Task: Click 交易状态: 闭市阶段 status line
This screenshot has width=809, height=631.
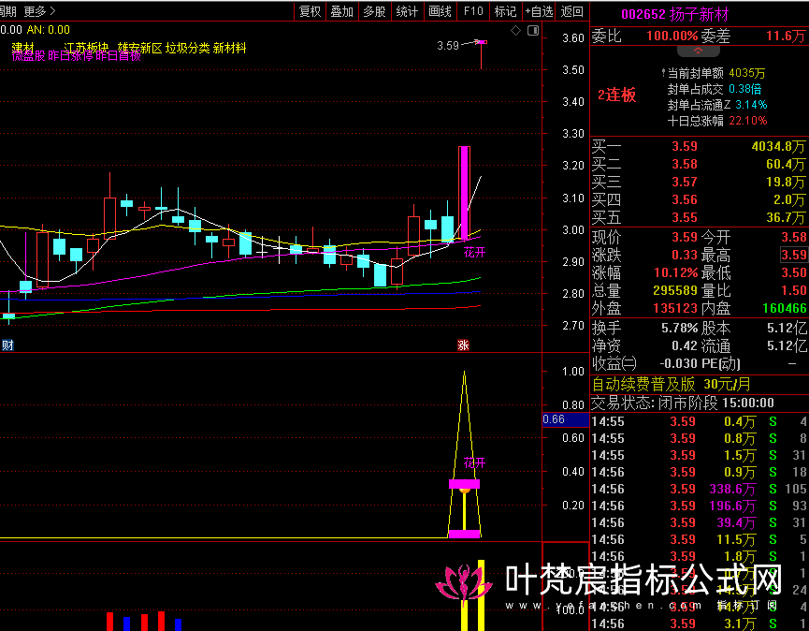Action: (683, 403)
